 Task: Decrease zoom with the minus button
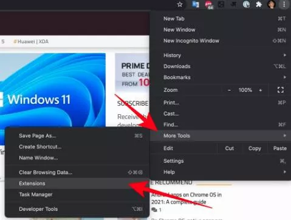229,90
